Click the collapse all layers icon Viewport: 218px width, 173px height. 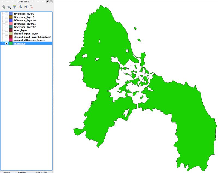[x=26, y=7]
